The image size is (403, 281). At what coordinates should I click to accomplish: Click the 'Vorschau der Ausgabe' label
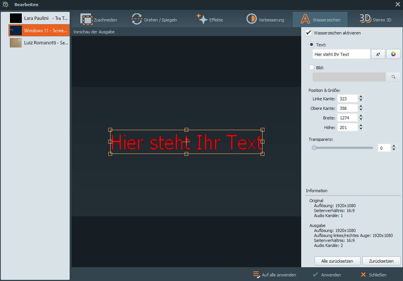(94, 32)
